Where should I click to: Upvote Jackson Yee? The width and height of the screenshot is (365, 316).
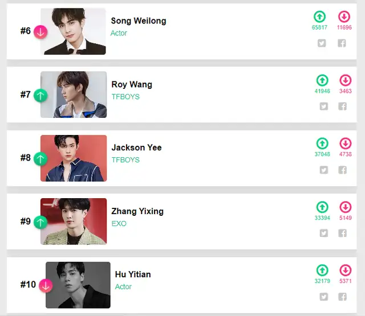click(322, 143)
